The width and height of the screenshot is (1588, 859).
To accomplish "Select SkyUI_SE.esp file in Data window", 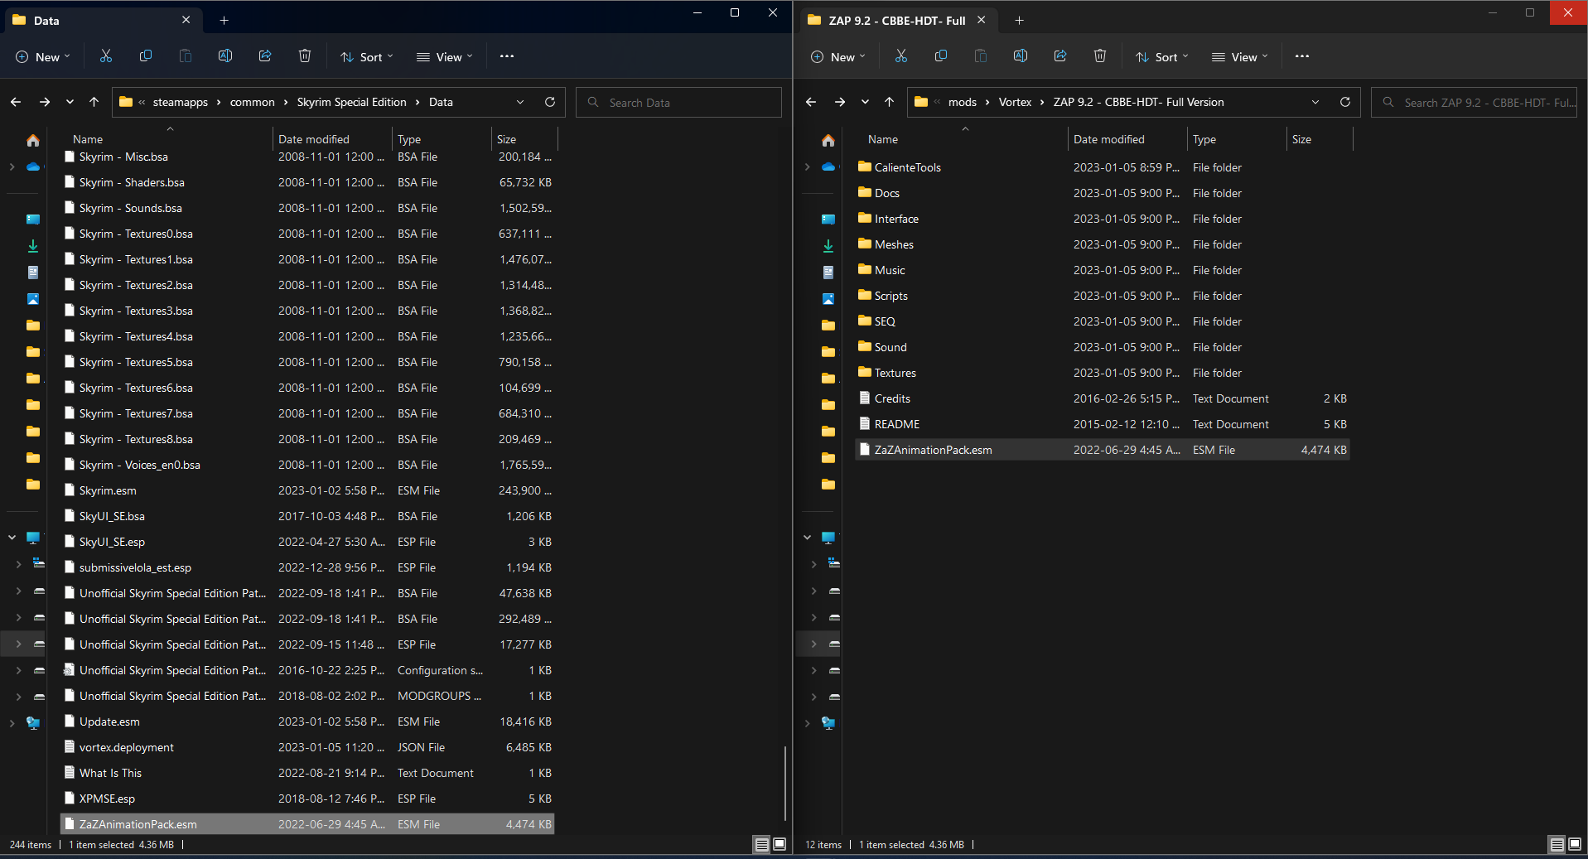I will pyautogui.click(x=307, y=542).
